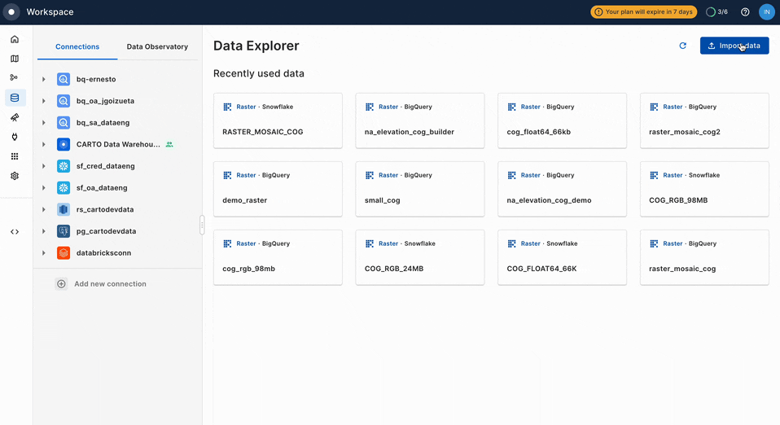
Task: Refresh the Data Explorer list
Action: click(x=682, y=46)
